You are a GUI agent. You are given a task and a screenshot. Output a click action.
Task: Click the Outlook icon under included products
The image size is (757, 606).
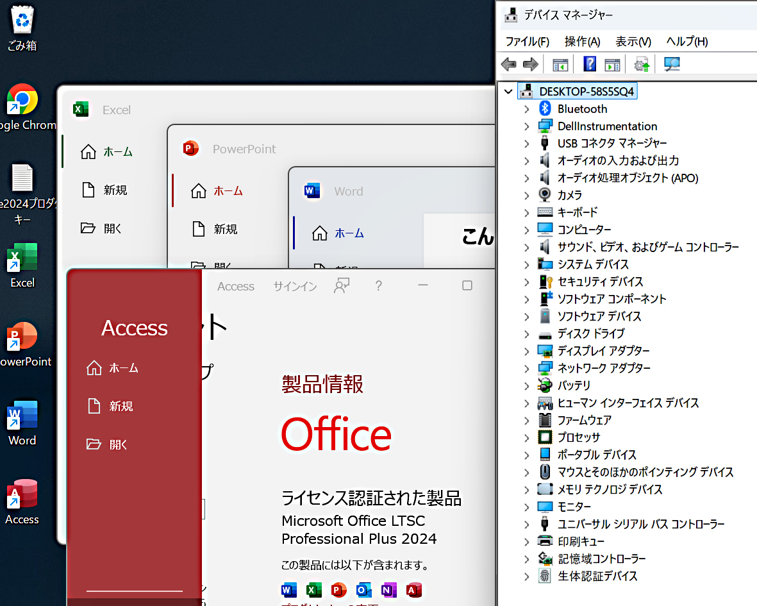tap(364, 589)
